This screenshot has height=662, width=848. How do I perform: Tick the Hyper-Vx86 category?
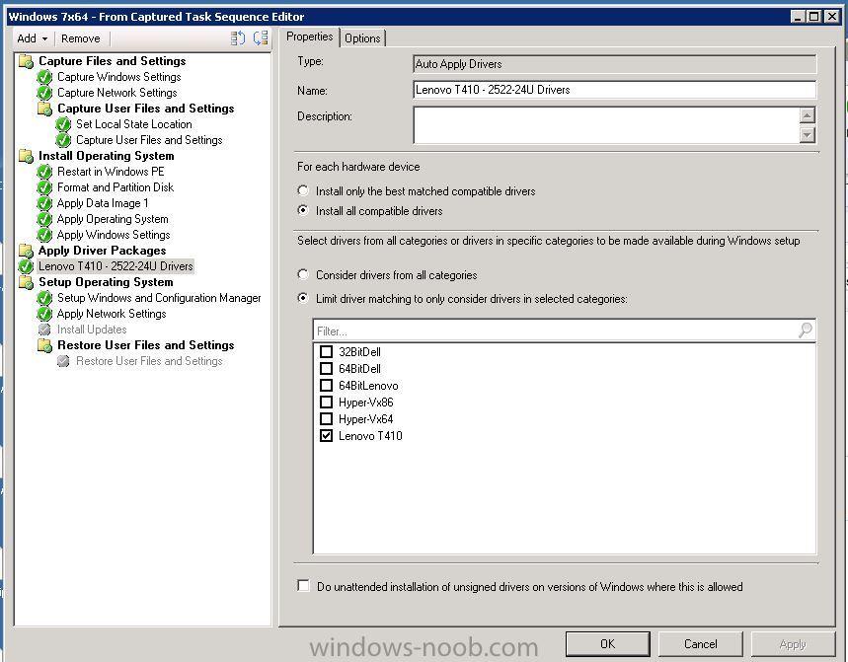click(326, 403)
